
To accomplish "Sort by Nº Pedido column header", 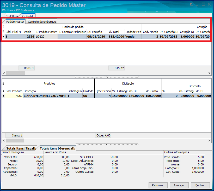I will coord(26,32).
